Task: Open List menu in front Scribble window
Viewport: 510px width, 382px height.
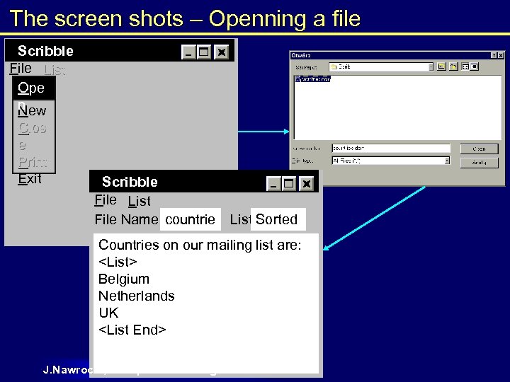Action: coord(140,201)
